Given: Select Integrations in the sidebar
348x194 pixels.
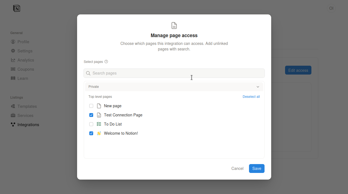Looking at the screenshot, I should tap(28, 124).
